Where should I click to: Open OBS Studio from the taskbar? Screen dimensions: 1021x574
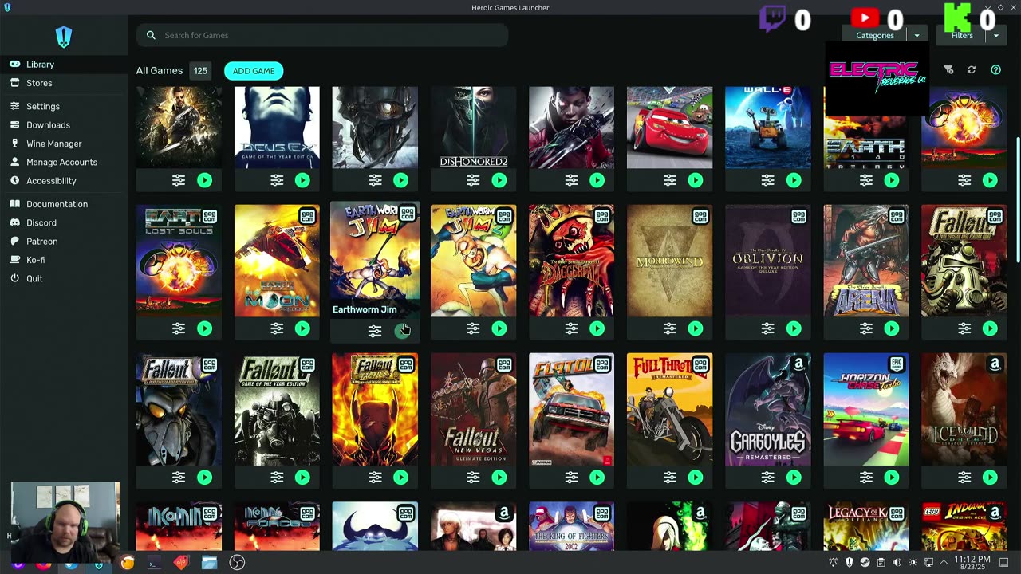[237, 563]
